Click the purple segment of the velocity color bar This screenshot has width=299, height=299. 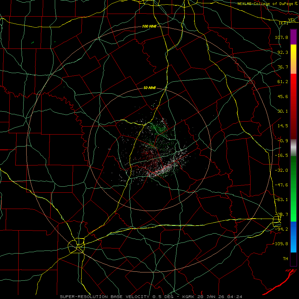(x=293, y=37)
